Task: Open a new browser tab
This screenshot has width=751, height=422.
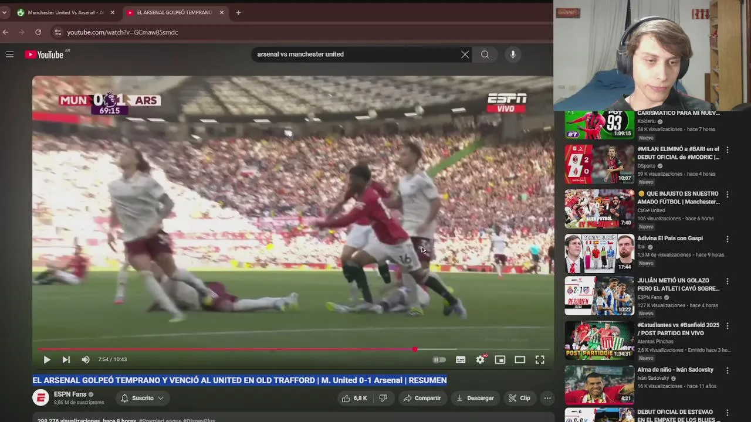Action: 238,12
